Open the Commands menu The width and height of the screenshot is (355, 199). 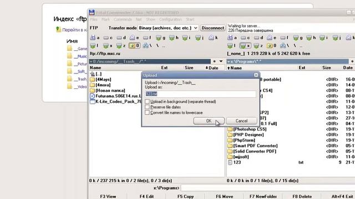(123, 19)
